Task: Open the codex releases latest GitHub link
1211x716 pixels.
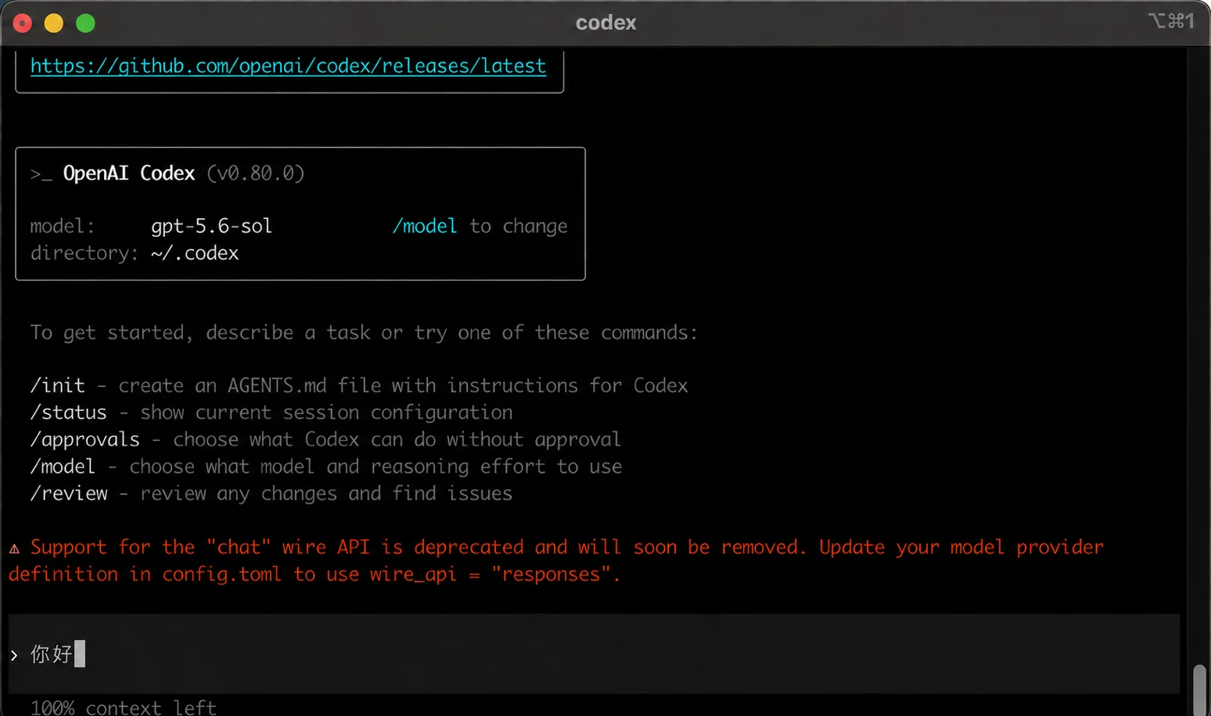Action: 288,66
